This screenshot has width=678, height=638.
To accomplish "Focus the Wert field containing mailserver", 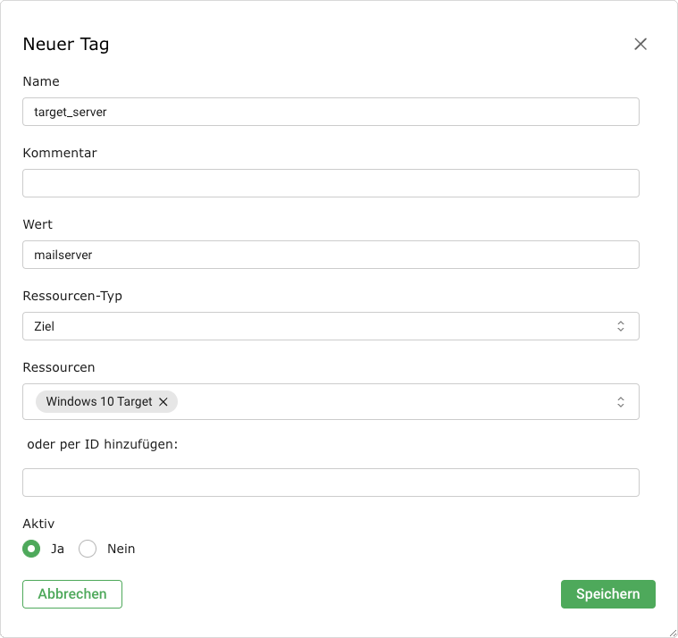I will pyautogui.click(x=331, y=255).
